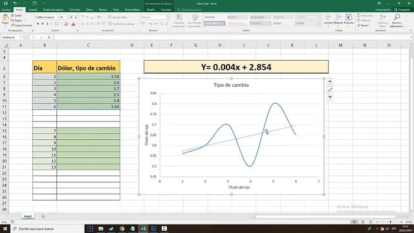Toggle bold N formatting
Viewport: 414px width, 233px height.
click(x=38, y=24)
